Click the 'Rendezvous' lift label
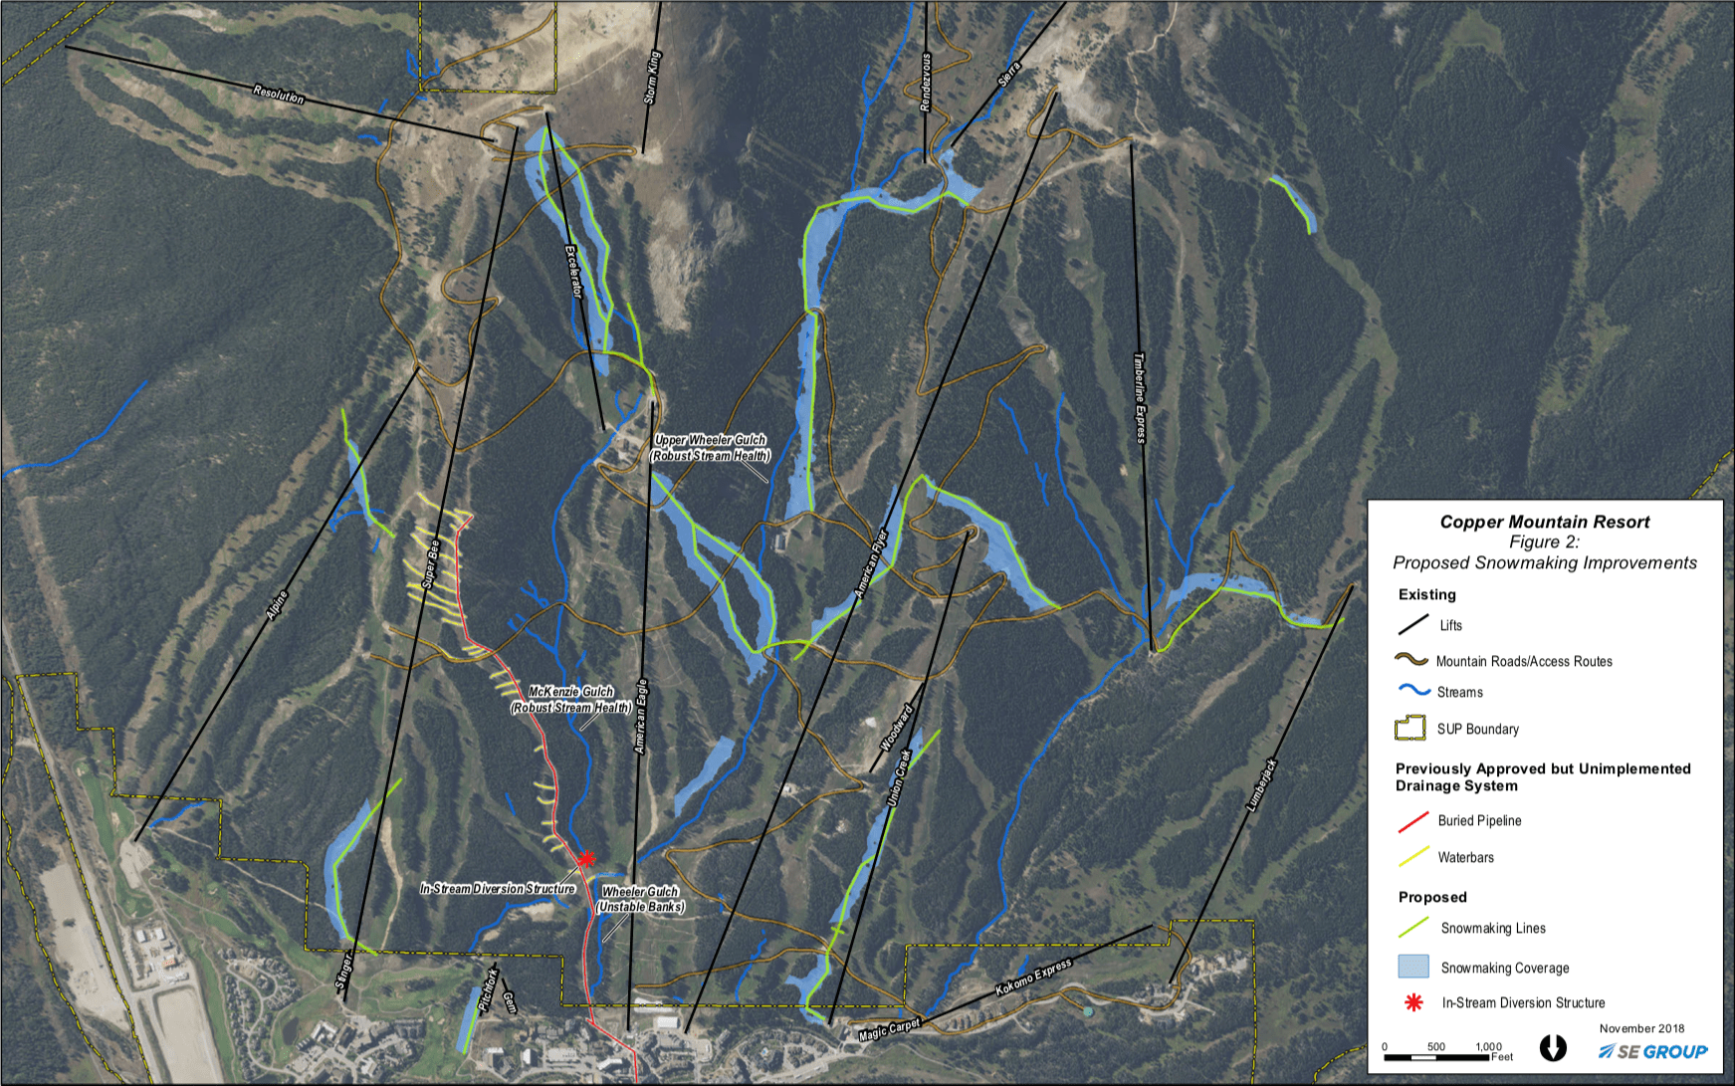Screen dimensions: 1735x1086 pyautogui.click(x=926, y=83)
